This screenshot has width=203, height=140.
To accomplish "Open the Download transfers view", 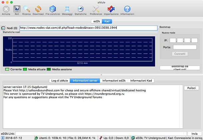I will (38, 10).
